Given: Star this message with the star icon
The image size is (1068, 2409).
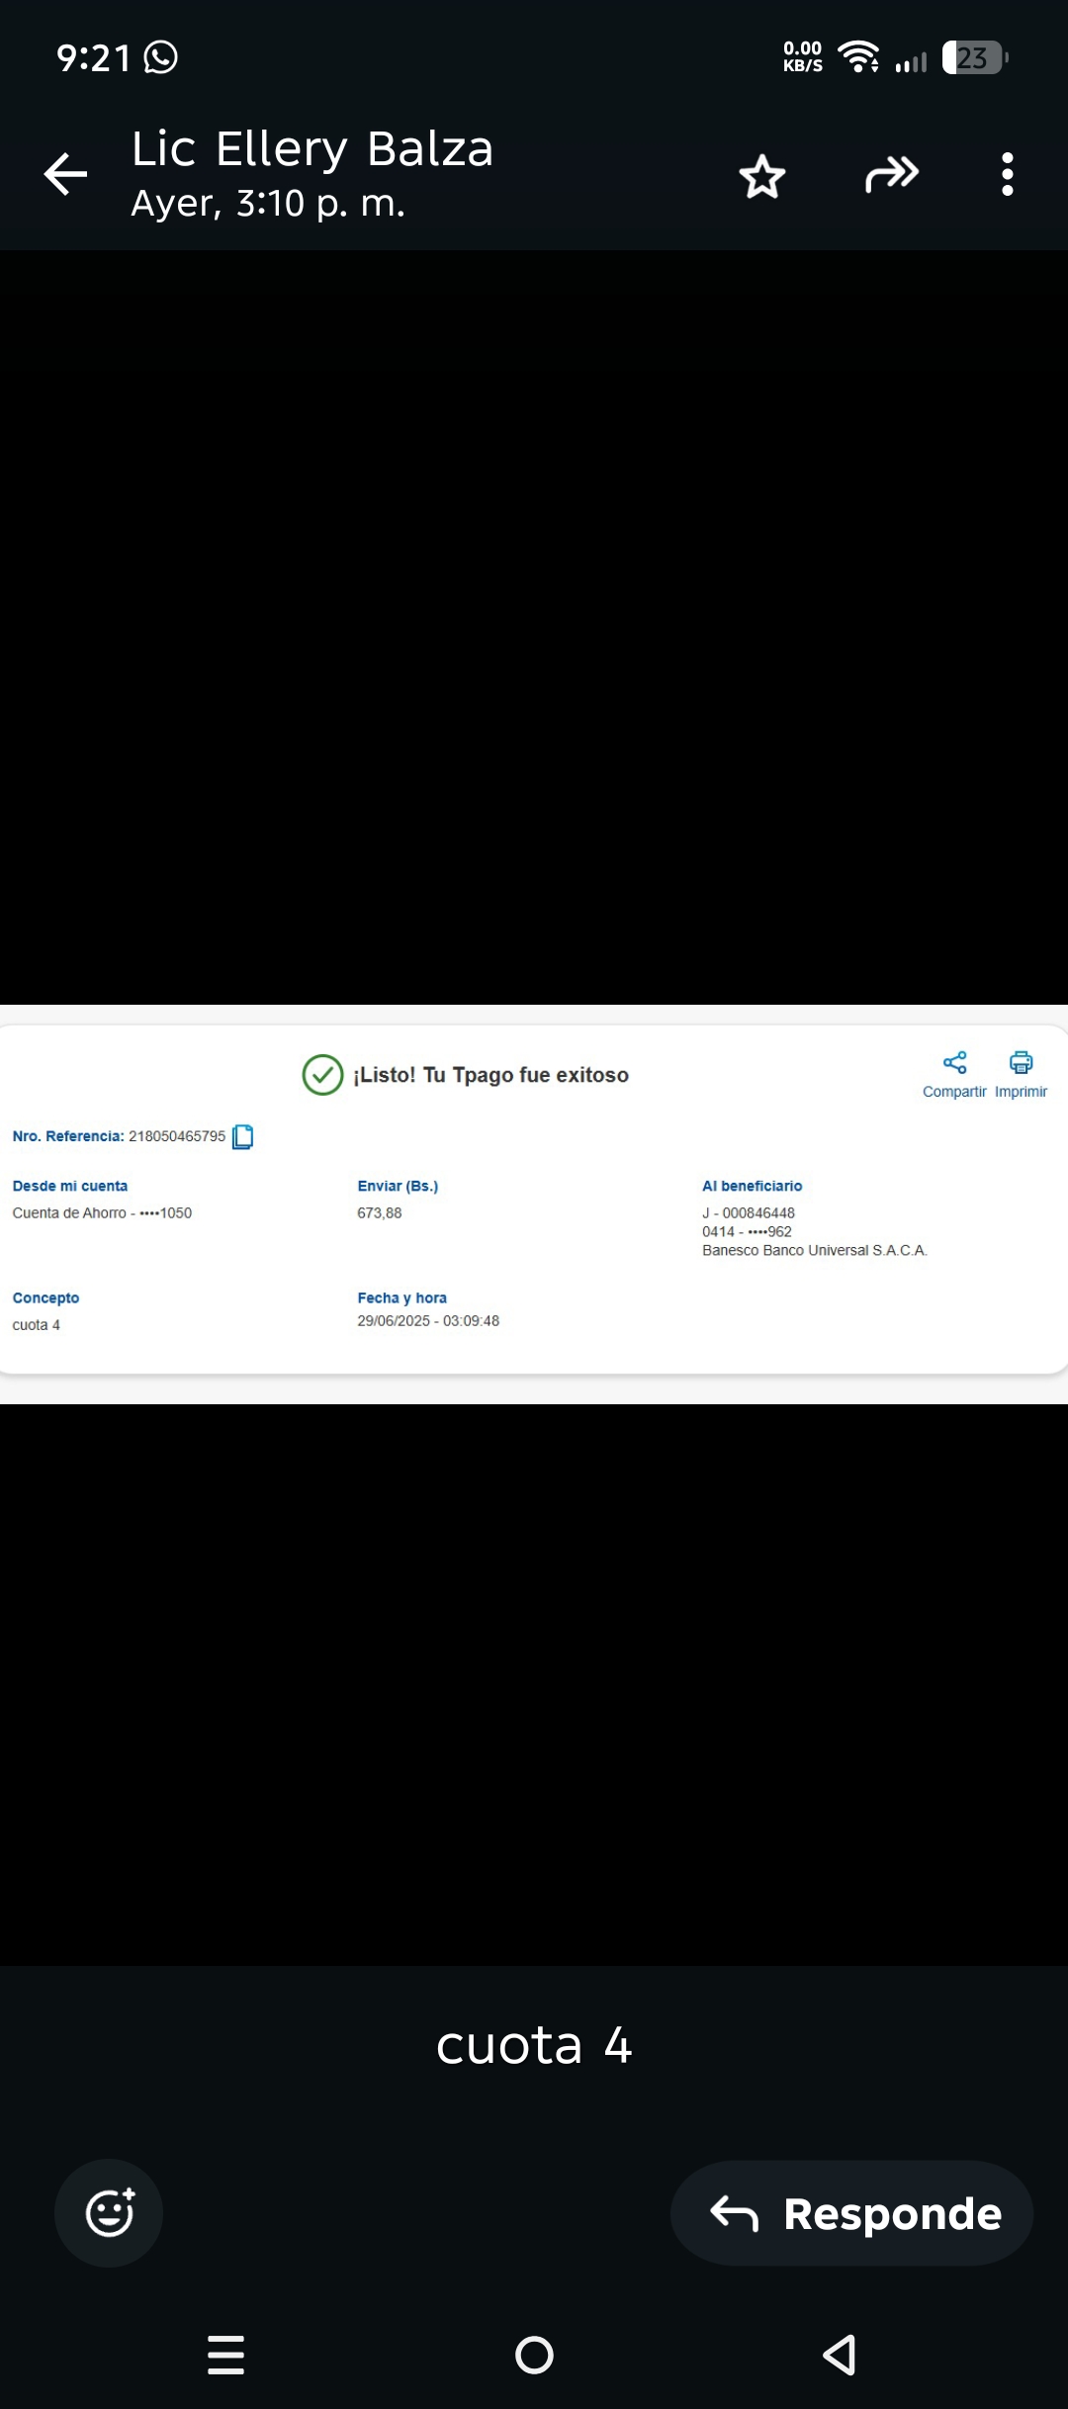Looking at the screenshot, I should 761,177.
